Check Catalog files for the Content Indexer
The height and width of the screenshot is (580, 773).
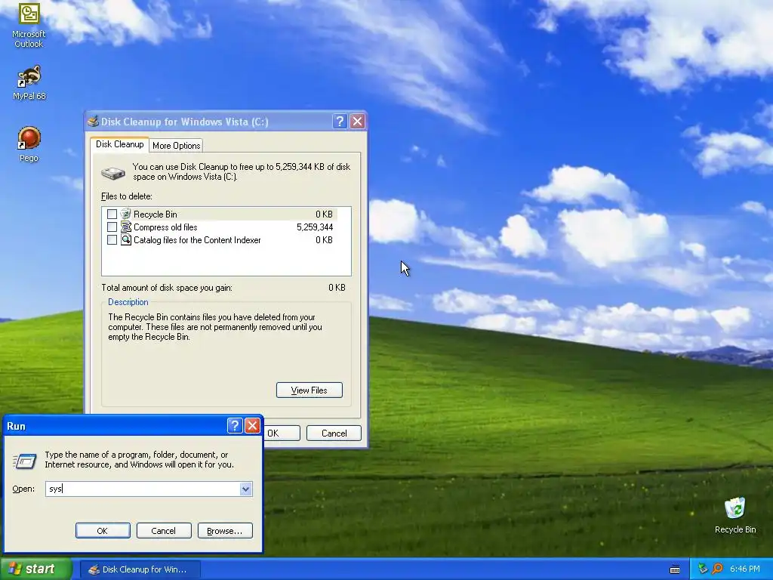[x=112, y=239]
